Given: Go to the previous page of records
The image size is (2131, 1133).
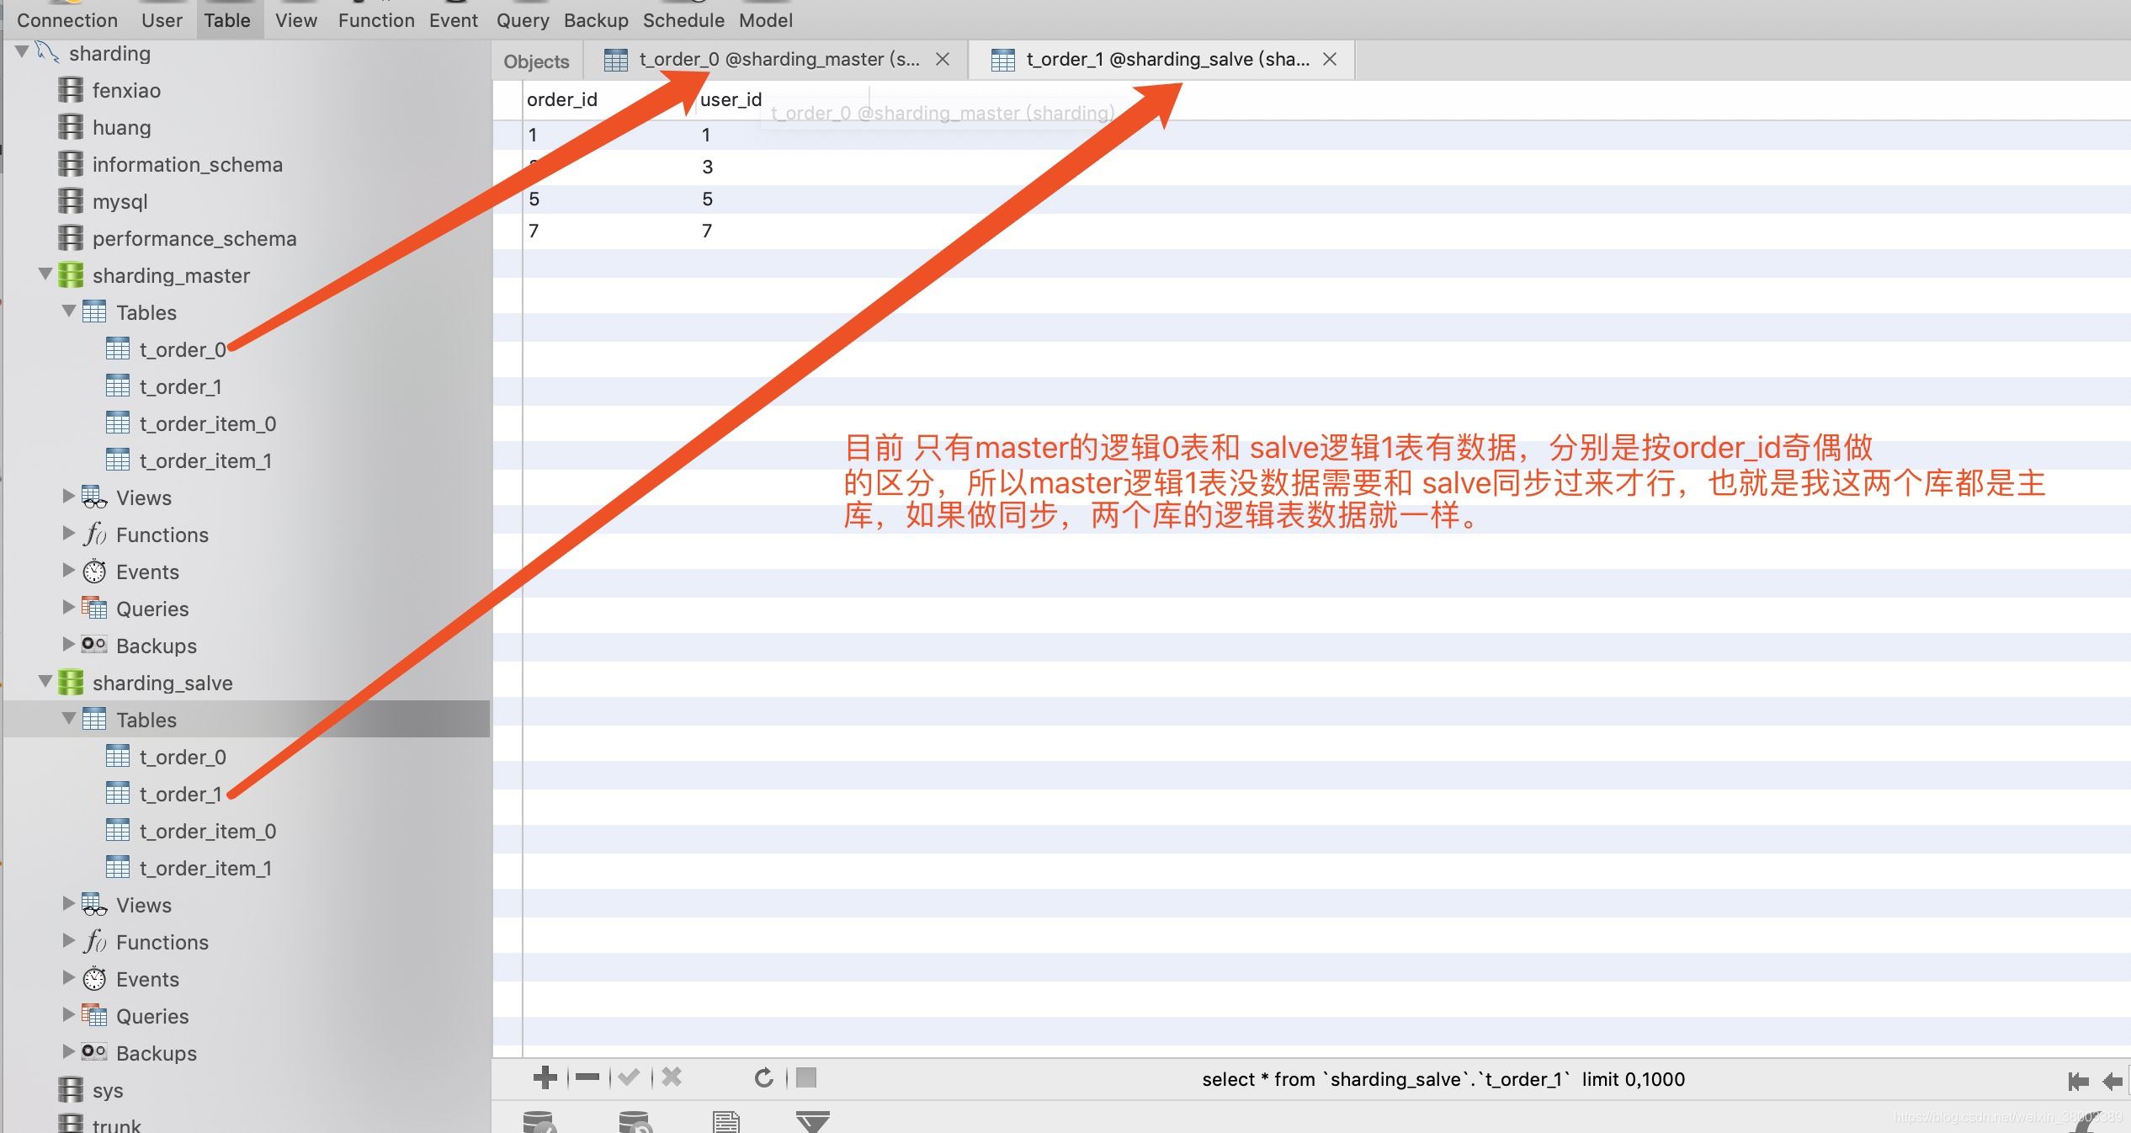Looking at the screenshot, I should click(x=2112, y=1081).
